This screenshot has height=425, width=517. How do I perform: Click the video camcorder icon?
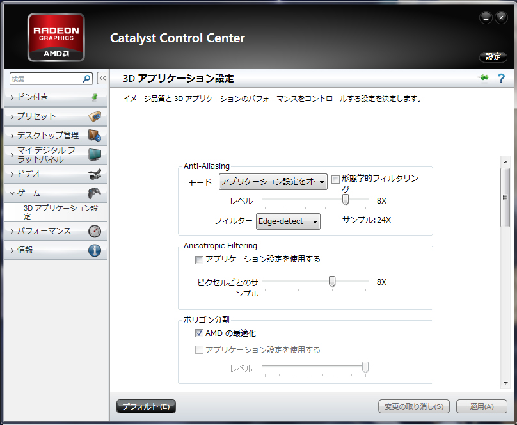[95, 174]
